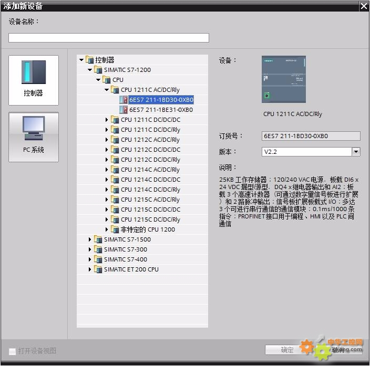Collapse the CPU folder node
This screenshot has width=370, height=366.
98,80
